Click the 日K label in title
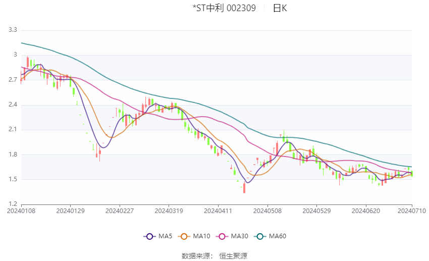 coord(280,8)
